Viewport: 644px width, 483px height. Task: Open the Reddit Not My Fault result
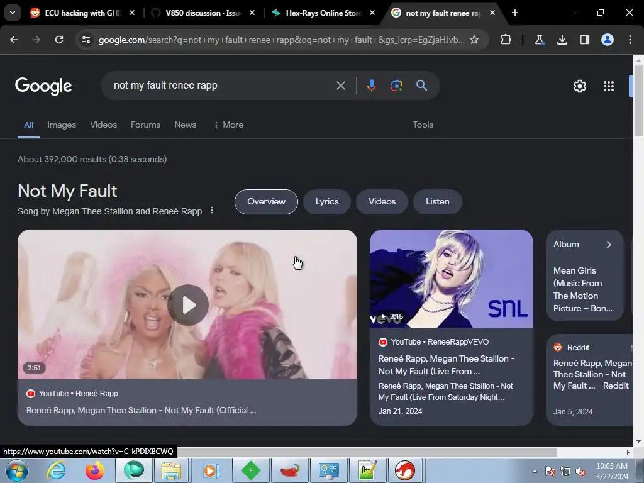point(592,374)
